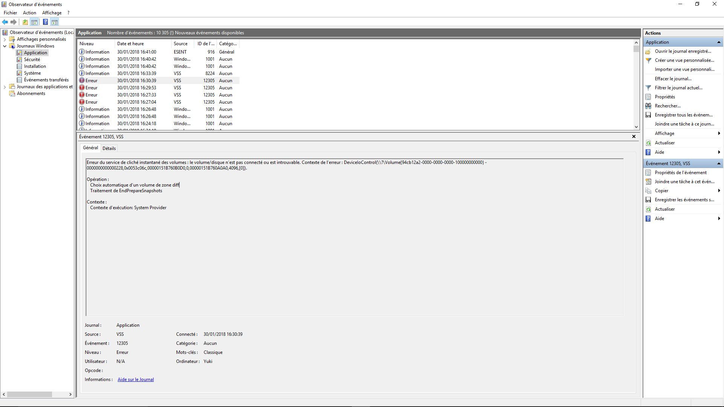Sort events by Source column header
Screen dimensions: 724x407
point(183,44)
